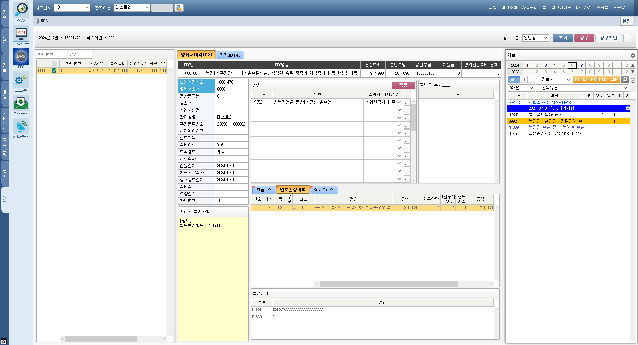Click the SMS message icon beside patient name
This screenshot has height=345, width=638.
(x=179, y=8)
